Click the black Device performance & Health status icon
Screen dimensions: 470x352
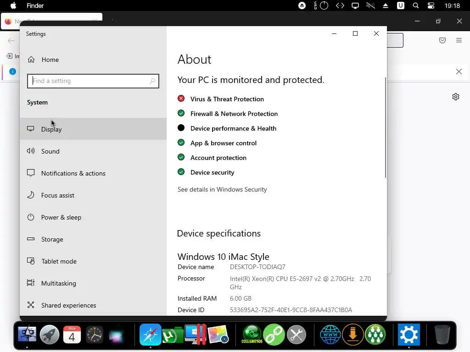tap(181, 128)
